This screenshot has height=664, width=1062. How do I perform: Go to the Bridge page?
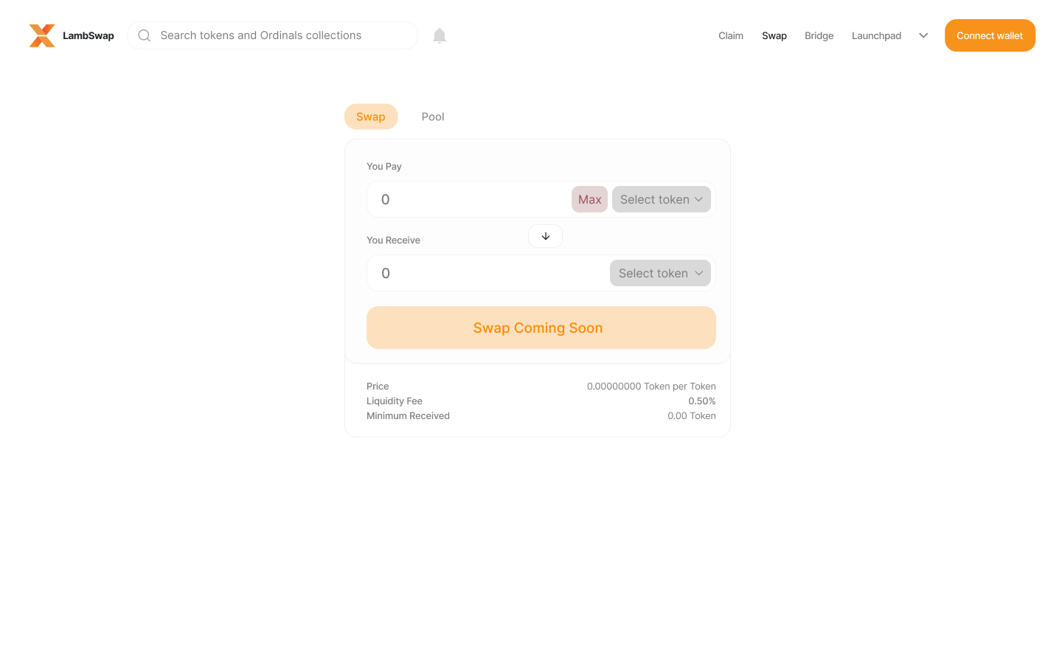(x=819, y=35)
